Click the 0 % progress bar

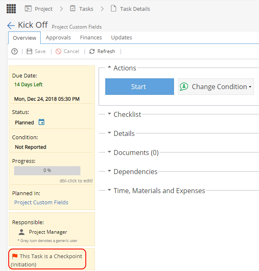[x=47, y=171]
